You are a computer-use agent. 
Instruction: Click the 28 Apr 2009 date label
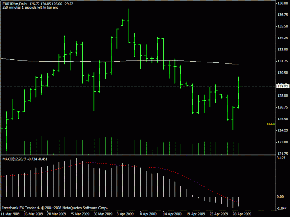click(x=242, y=214)
